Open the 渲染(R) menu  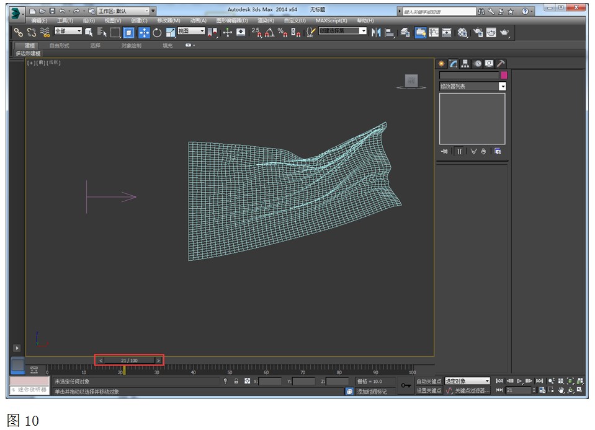pyautogui.click(x=266, y=20)
